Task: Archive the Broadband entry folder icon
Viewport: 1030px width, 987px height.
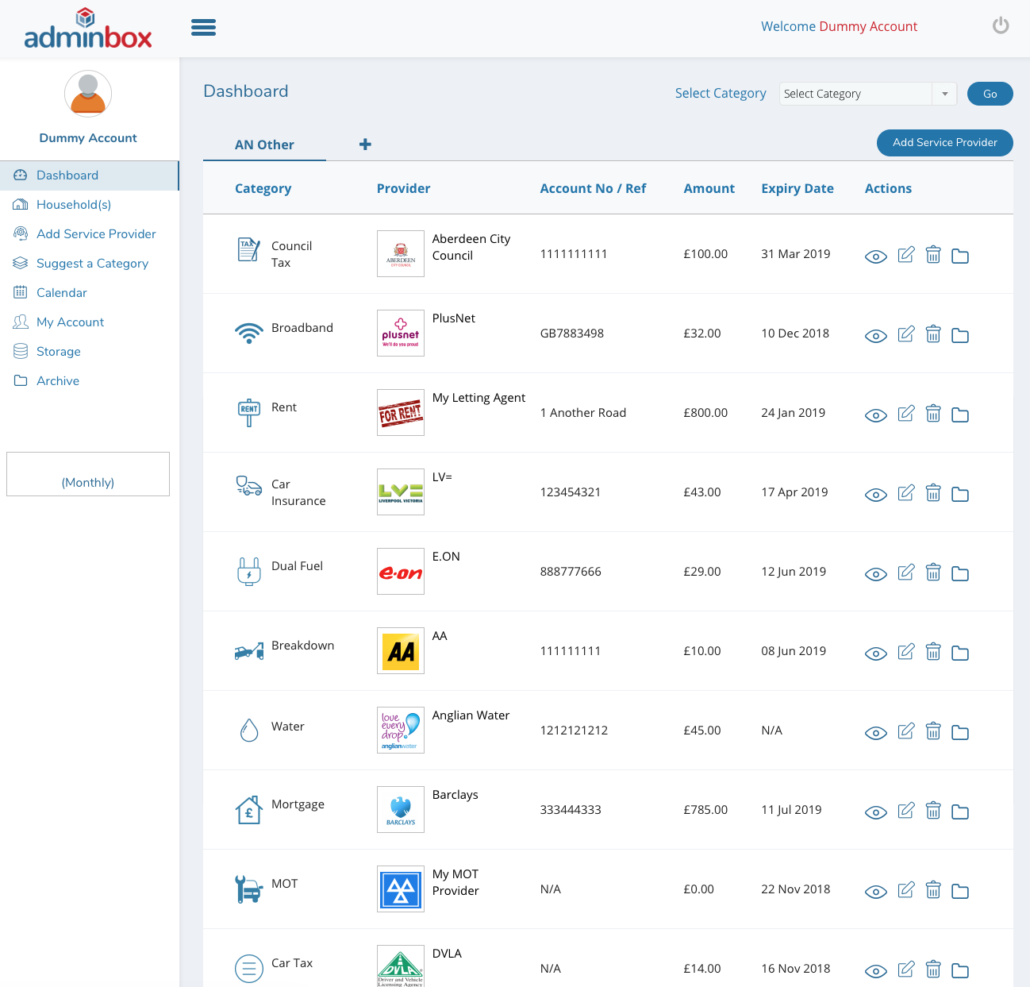Action: click(960, 335)
